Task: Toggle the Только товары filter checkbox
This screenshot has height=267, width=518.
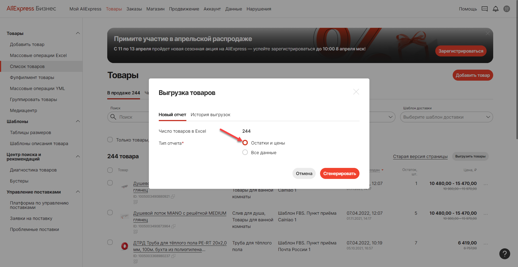Action: [x=110, y=140]
